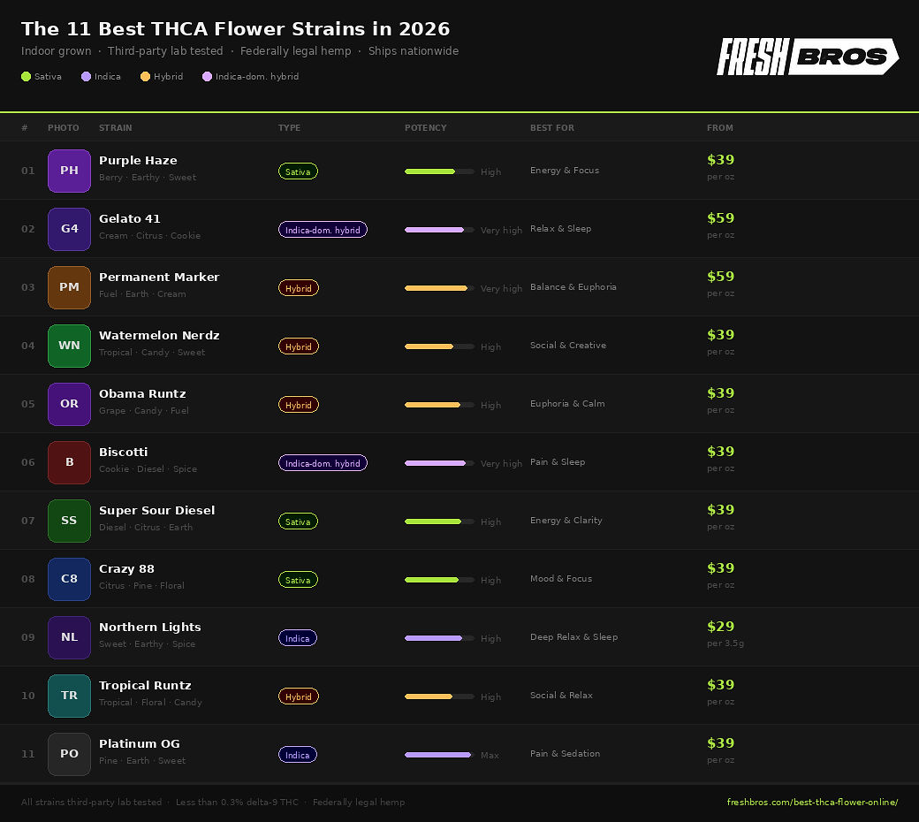This screenshot has width=919, height=822.
Task: Click the Platinum OG potency bar
Action: pos(439,755)
